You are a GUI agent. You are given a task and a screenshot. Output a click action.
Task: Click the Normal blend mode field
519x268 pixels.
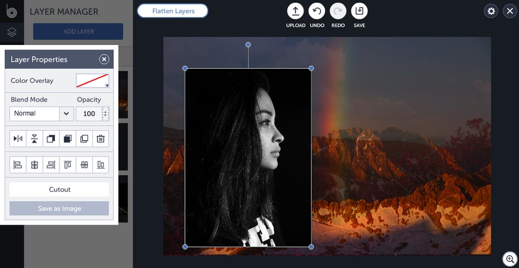tap(35, 114)
